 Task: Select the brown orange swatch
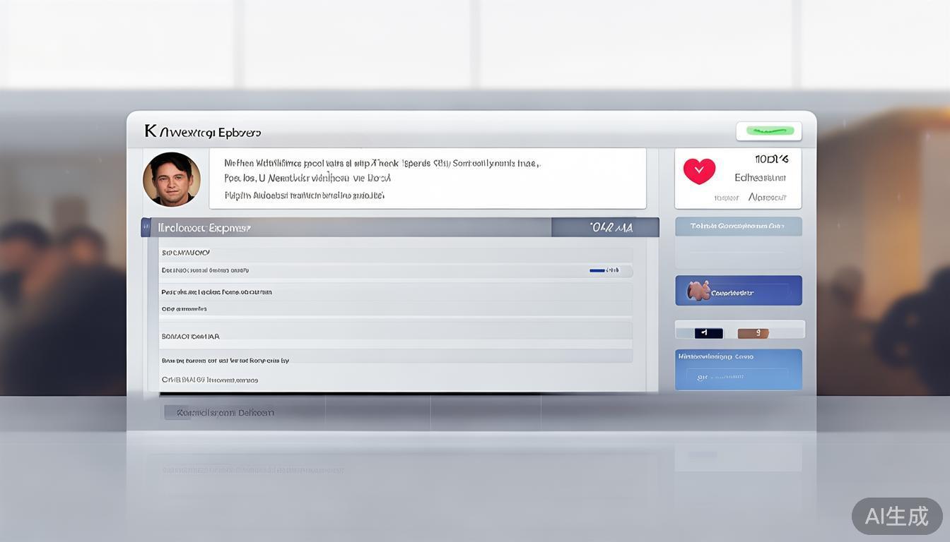coord(753,333)
